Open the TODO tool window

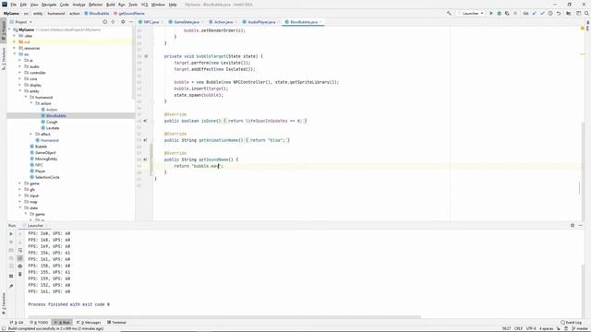point(39,323)
